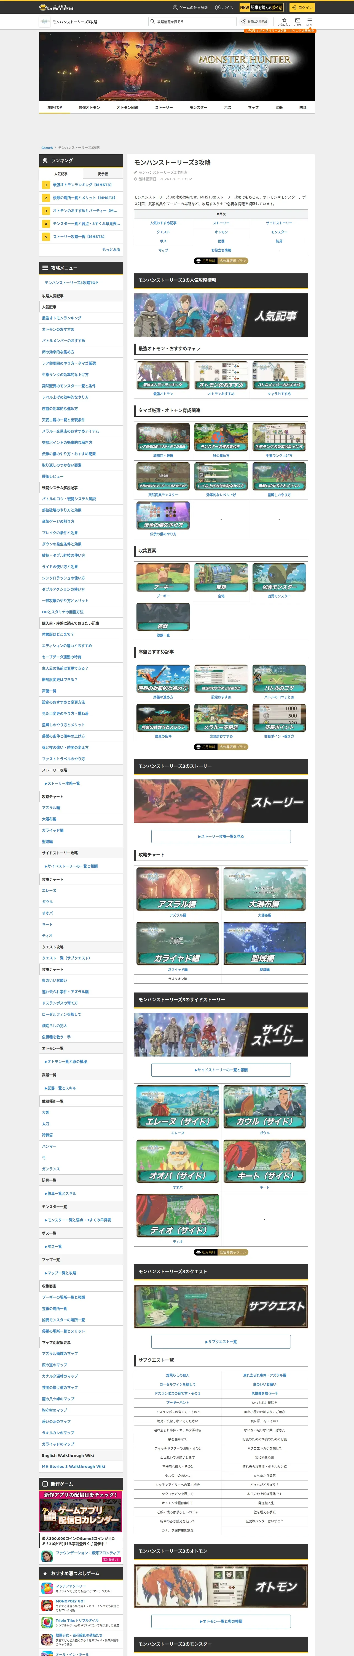This screenshot has width=354, height=1656.
Task: Select 人気記事 tab in ranking panel
Action: click(x=61, y=174)
